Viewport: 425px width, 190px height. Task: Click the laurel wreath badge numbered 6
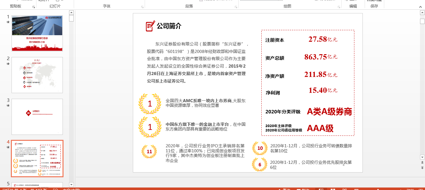[260, 164]
